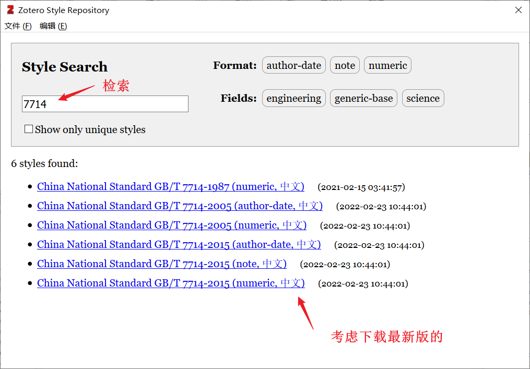Open GB/T 7714-2015 (numeric, 中文) style
Viewport: 530px width, 369px height.
click(171, 283)
